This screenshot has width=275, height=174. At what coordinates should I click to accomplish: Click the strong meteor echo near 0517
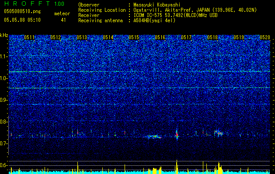(177, 134)
